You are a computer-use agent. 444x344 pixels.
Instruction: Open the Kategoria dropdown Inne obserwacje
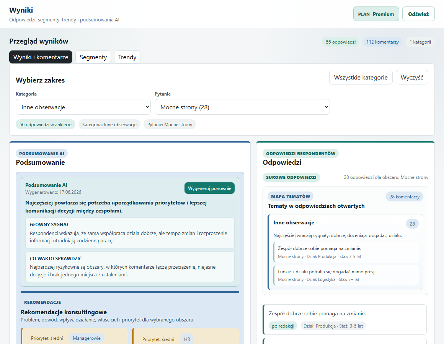point(83,107)
